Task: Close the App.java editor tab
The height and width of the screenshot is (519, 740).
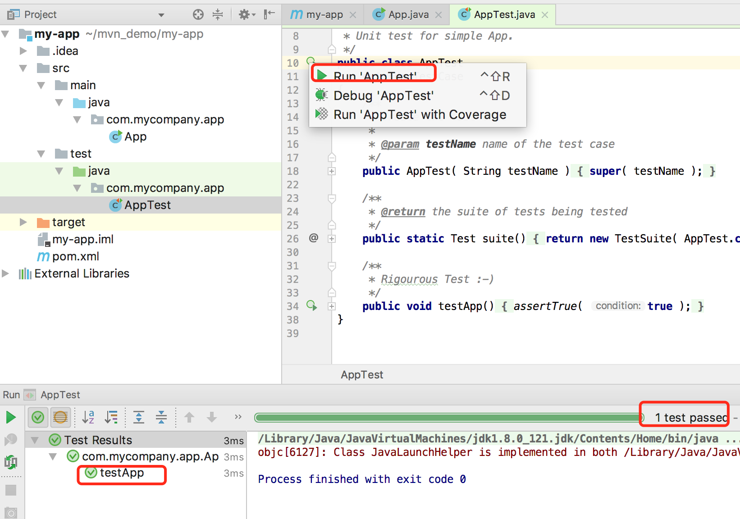Action: coord(439,15)
